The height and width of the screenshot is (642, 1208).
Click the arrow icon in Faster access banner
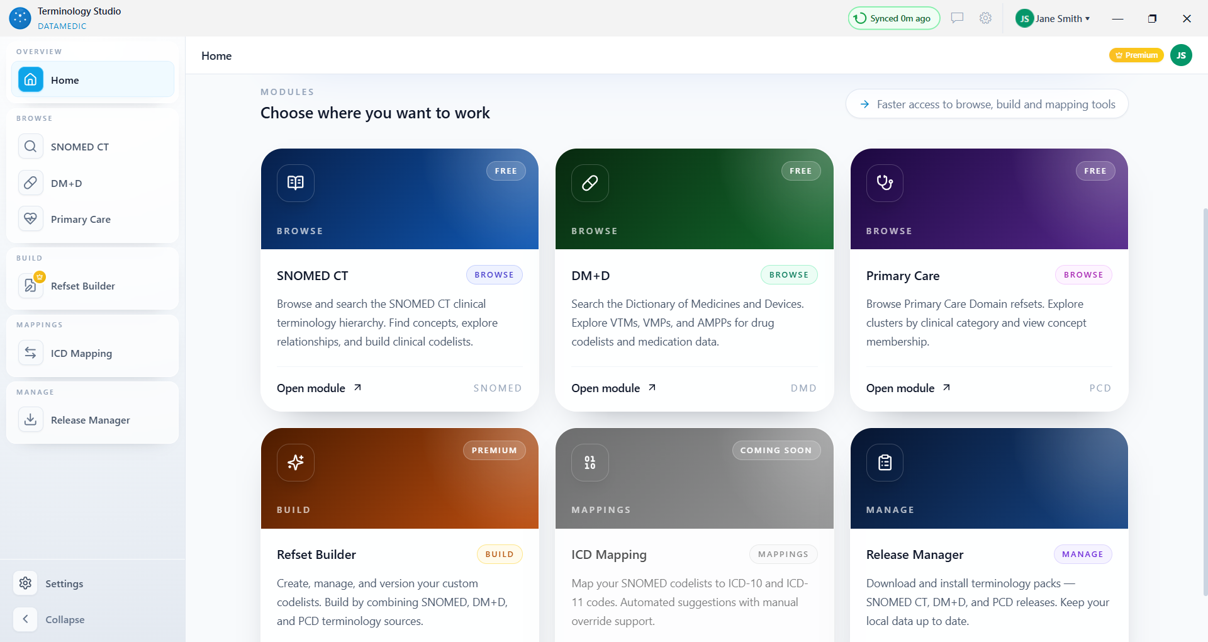(864, 104)
